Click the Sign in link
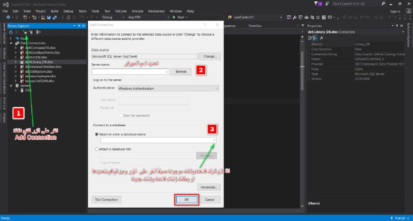Viewport: 413px width, 221px height. tap(395, 11)
